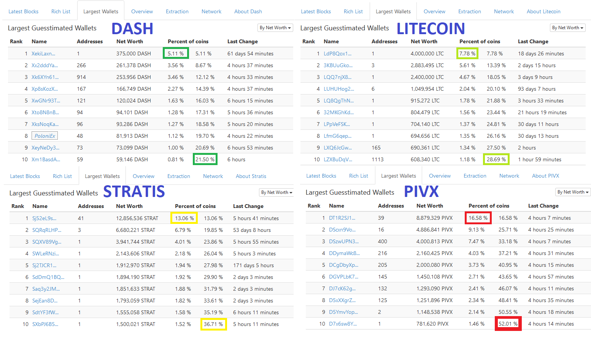Open the Stratis By Net Worth dropdown
This screenshot has height=337, width=591.
pos(277,192)
